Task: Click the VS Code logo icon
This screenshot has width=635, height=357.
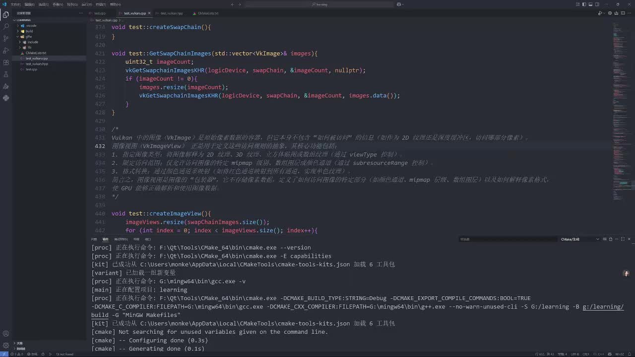Action: pos(4,4)
